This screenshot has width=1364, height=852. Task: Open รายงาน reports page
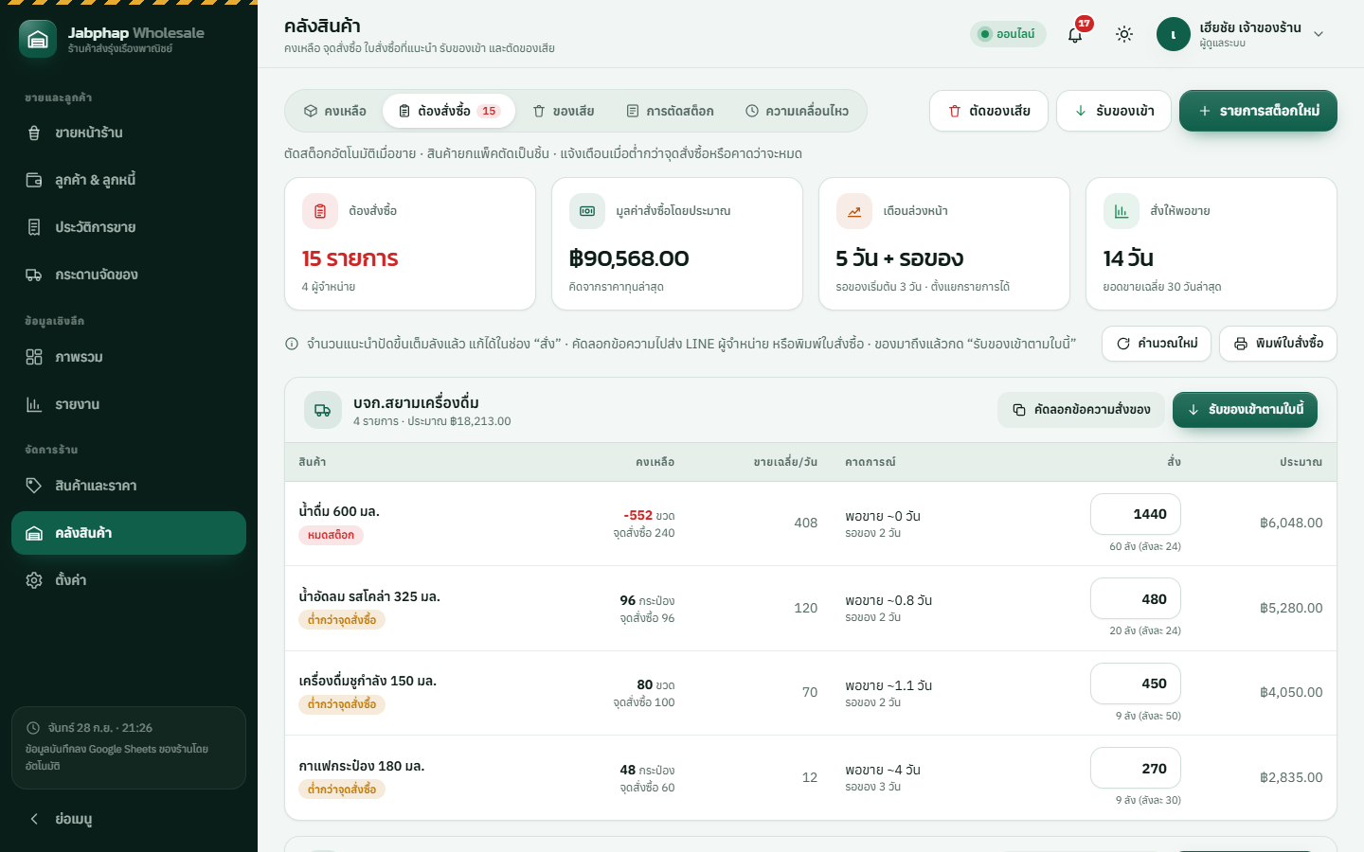pyautogui.click(x=129, y=404)
